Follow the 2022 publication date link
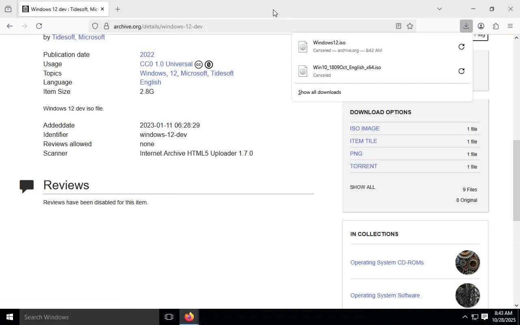This screenshot has height=325, width=520. click(147, 54)
